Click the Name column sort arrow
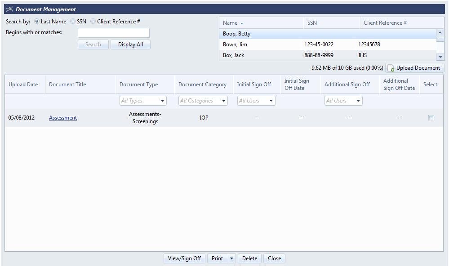 pyautogui.click(x=242, y=23)
